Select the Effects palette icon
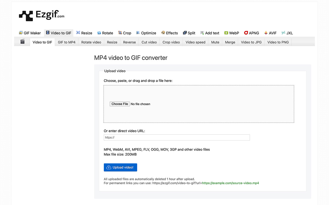This screenshot has height=205, width=329. [163, 33]
